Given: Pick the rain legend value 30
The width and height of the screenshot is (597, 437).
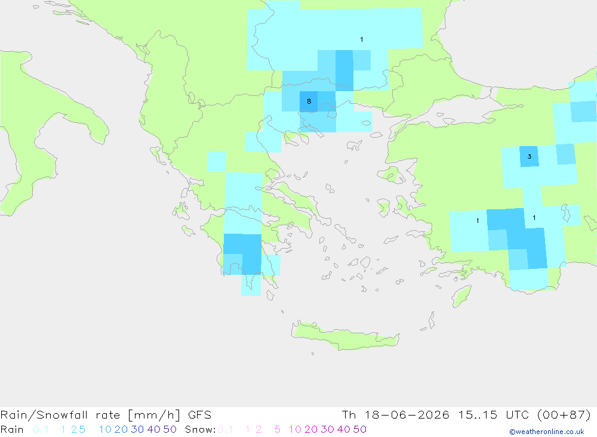Looking at the screenshot, I should [137, 429].
